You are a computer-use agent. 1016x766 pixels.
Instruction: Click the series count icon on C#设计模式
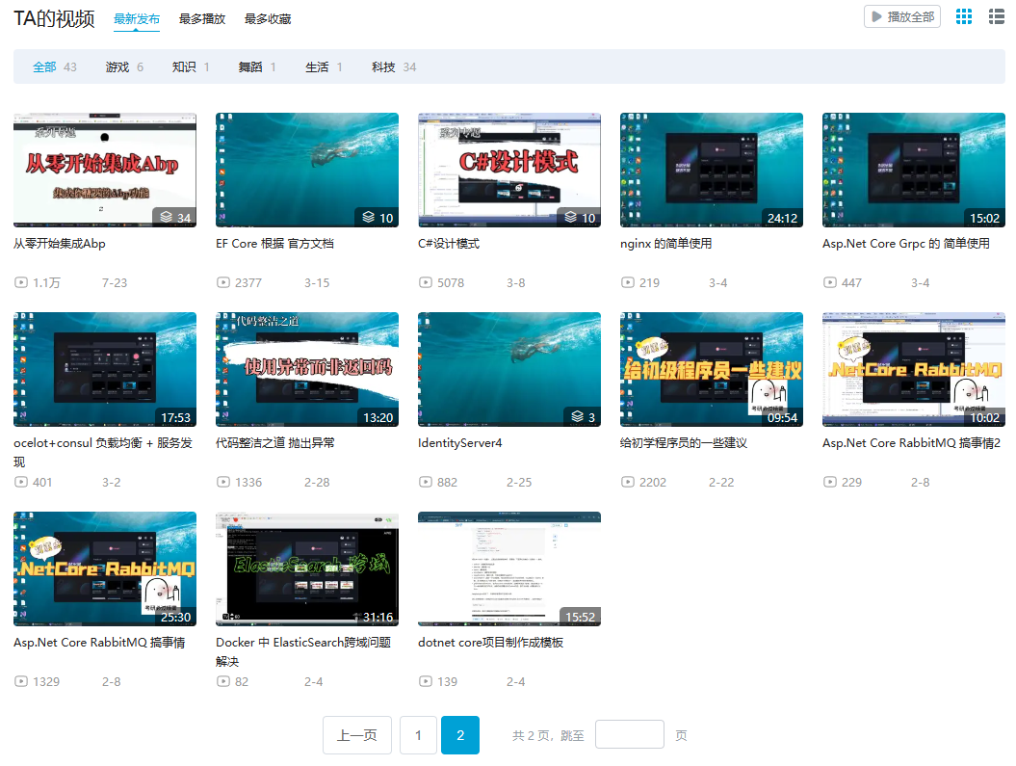(571, 217)
